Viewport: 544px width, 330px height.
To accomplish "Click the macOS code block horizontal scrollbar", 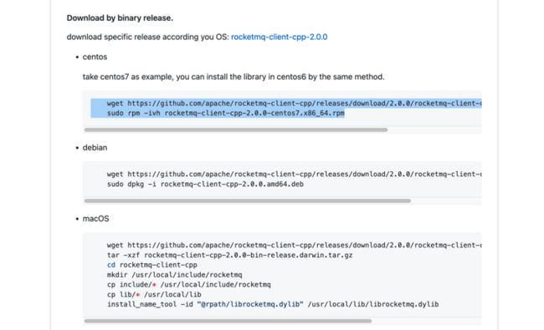I will point(228,321).
